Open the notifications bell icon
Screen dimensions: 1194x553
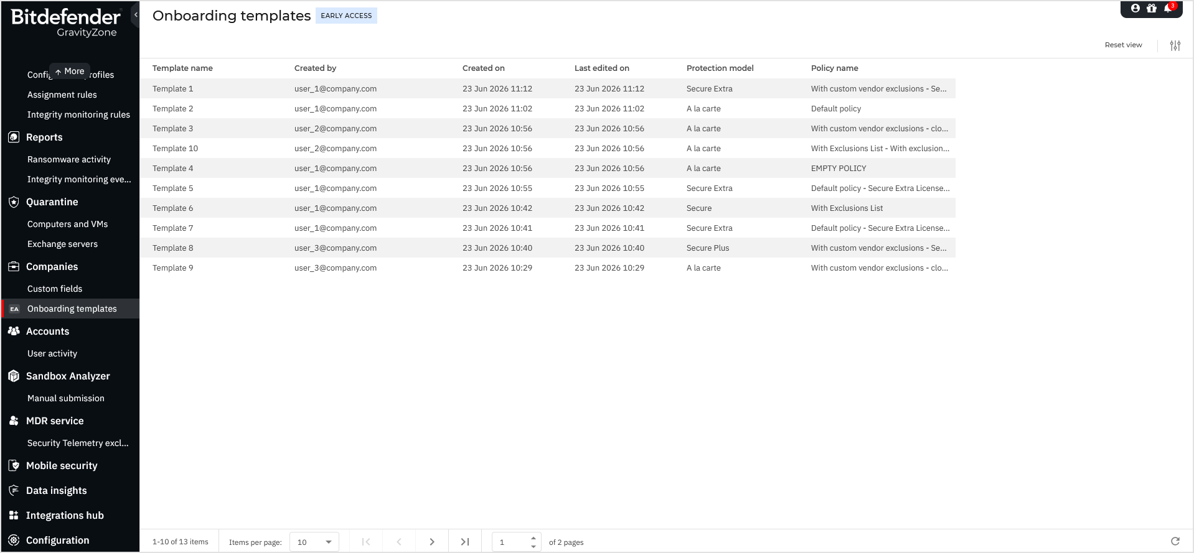point(1168,8)
